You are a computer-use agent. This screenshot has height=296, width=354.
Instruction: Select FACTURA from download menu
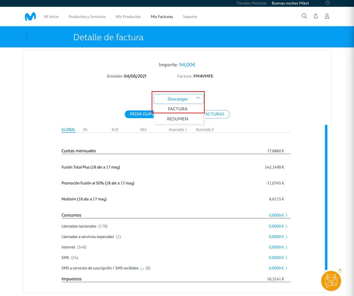pos(178,109)
